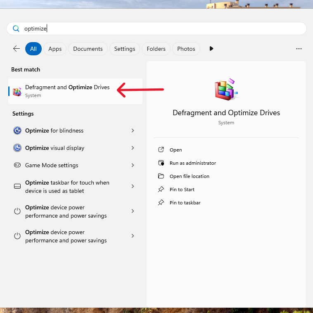Image resolution: width=313 pixels, height=313 pixels.
Task: Expand chevron next to Optimize visual display
Action: click(133, 148)
